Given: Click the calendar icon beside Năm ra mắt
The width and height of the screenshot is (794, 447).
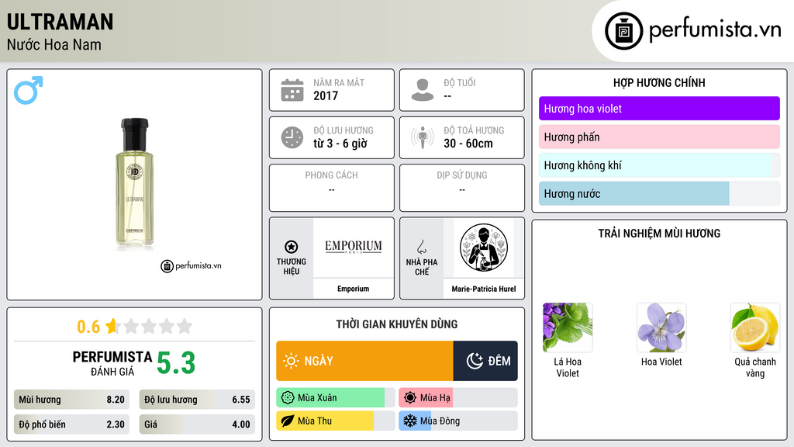Looking at the screenshot, I should pyautogui.click(x=292, y=90).
